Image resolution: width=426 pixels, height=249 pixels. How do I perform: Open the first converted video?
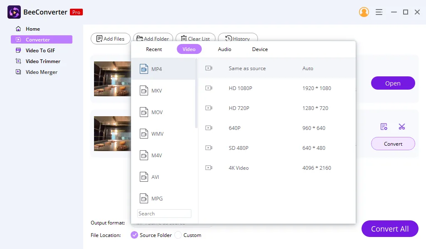click(393, 83)
